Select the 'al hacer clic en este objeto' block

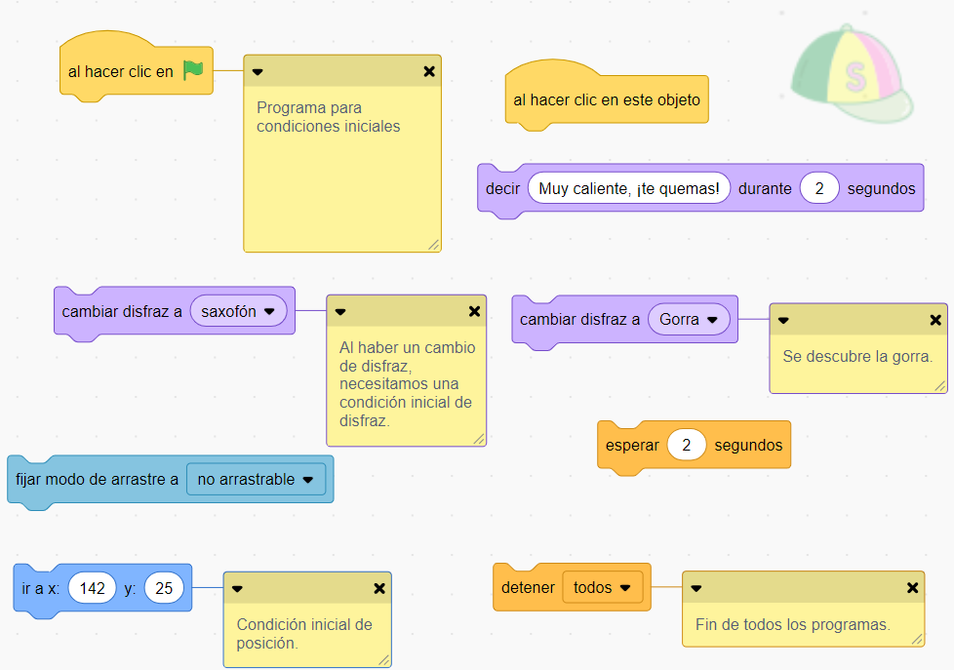[606, 100]
